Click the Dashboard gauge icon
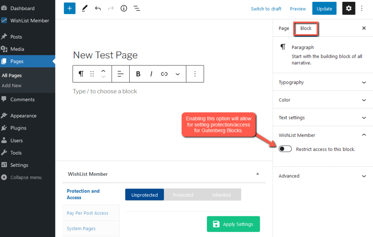 4,8
